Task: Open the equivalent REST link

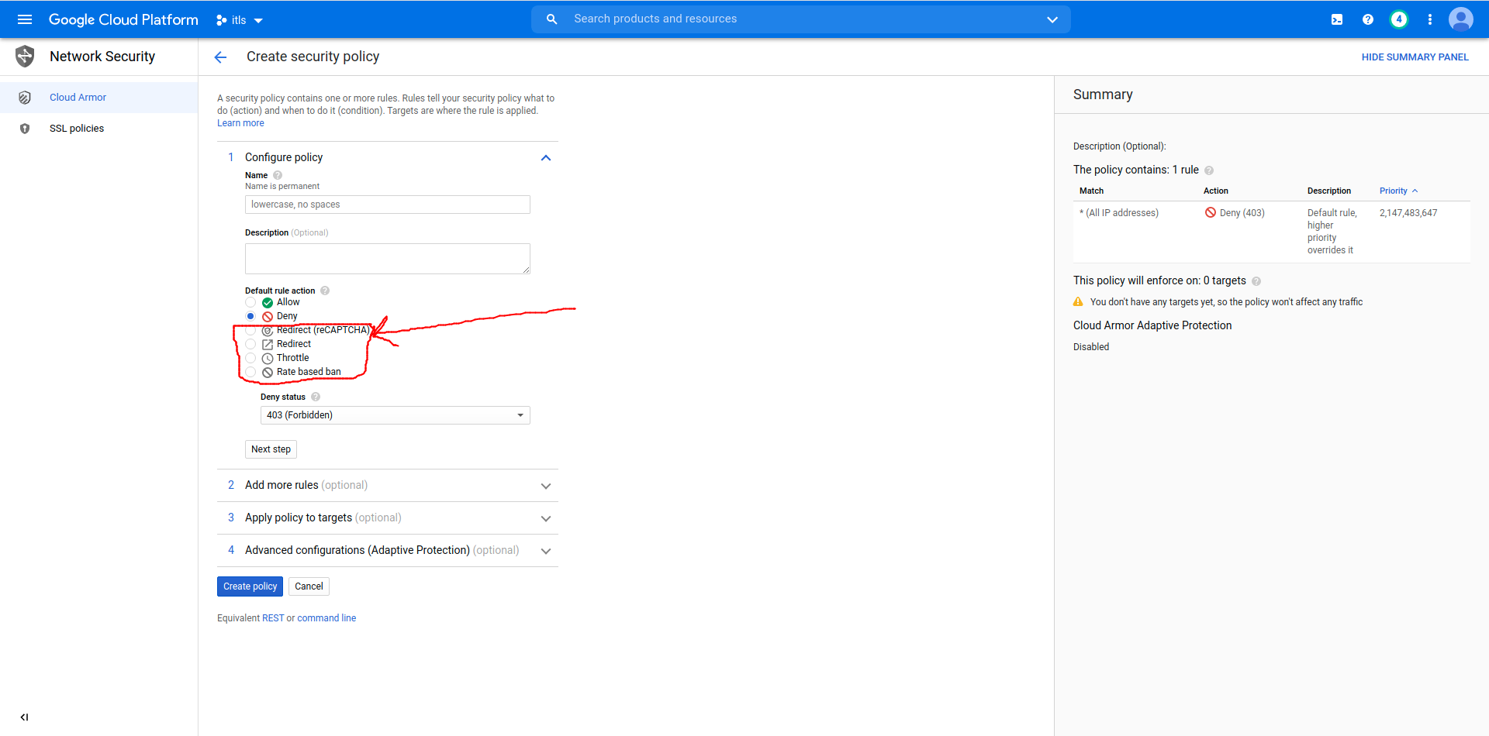Action: tap(273, 618)
